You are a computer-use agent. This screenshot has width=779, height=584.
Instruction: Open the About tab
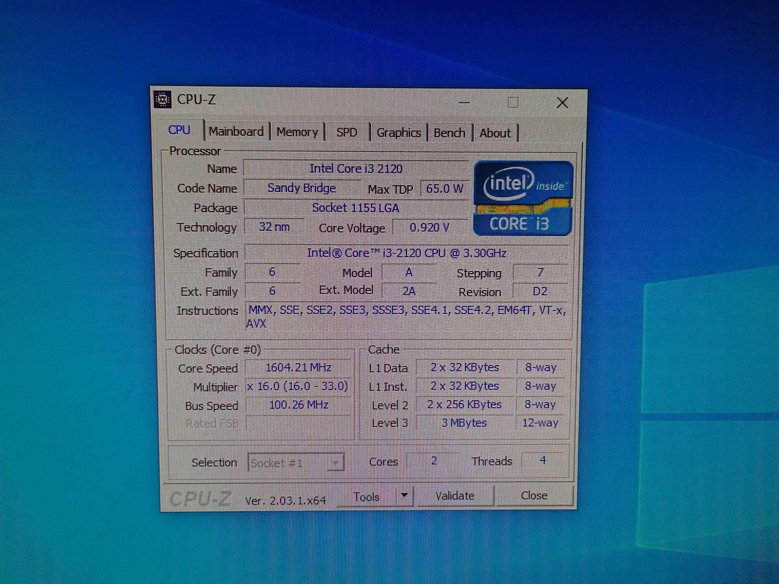495,133
